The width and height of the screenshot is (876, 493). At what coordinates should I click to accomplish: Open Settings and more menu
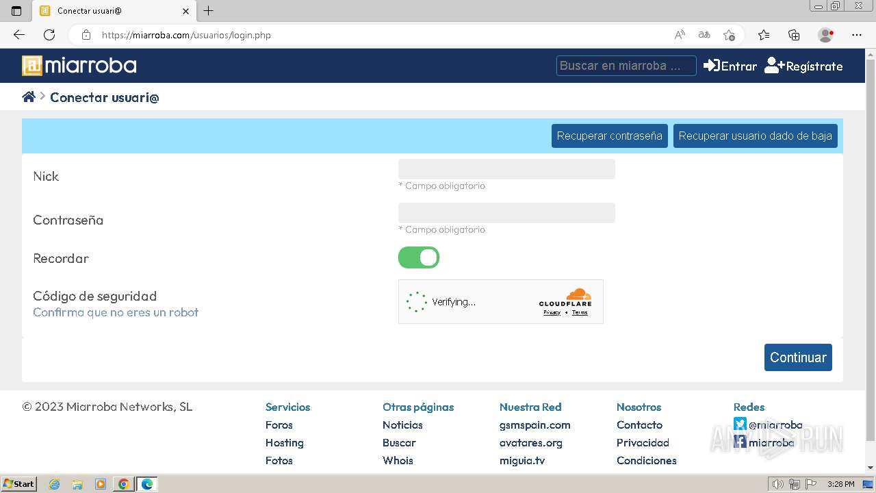pyautogui.click(x=857, y=35)
